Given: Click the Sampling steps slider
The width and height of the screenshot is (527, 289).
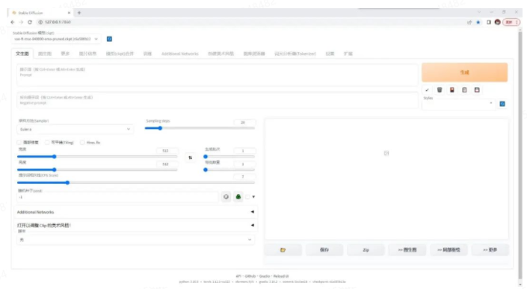Looking at the screenshot, I should (x=200, y=128).
